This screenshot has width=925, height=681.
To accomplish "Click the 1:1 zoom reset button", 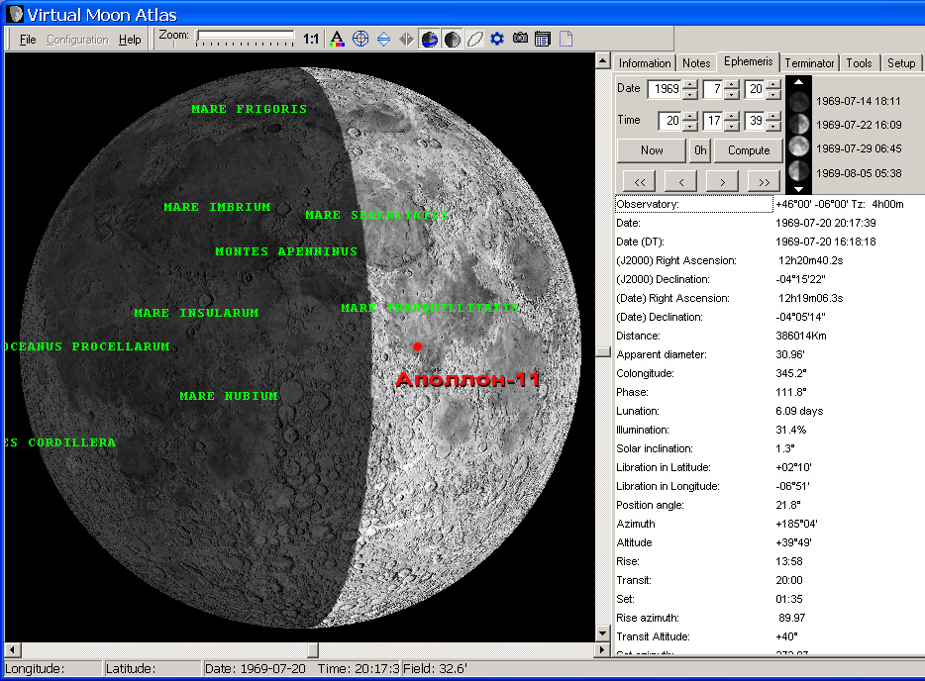I will click(x=311, y=39).
